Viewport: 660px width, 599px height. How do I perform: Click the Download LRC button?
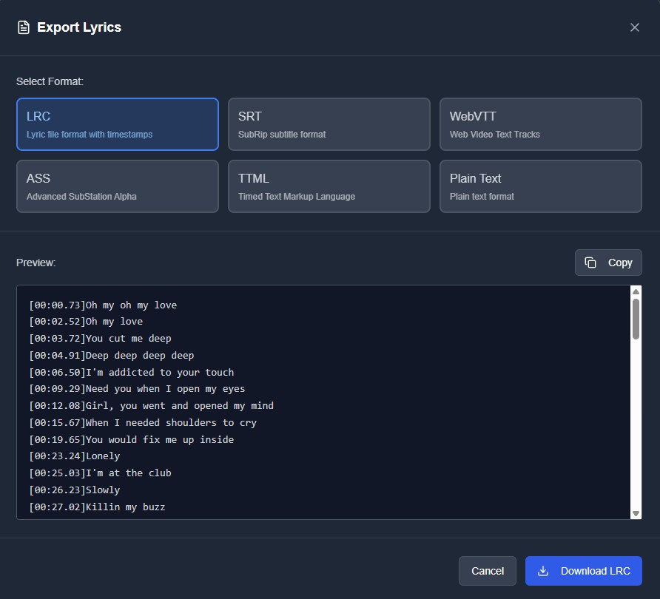pyautogui.click(x=584, y=571)
